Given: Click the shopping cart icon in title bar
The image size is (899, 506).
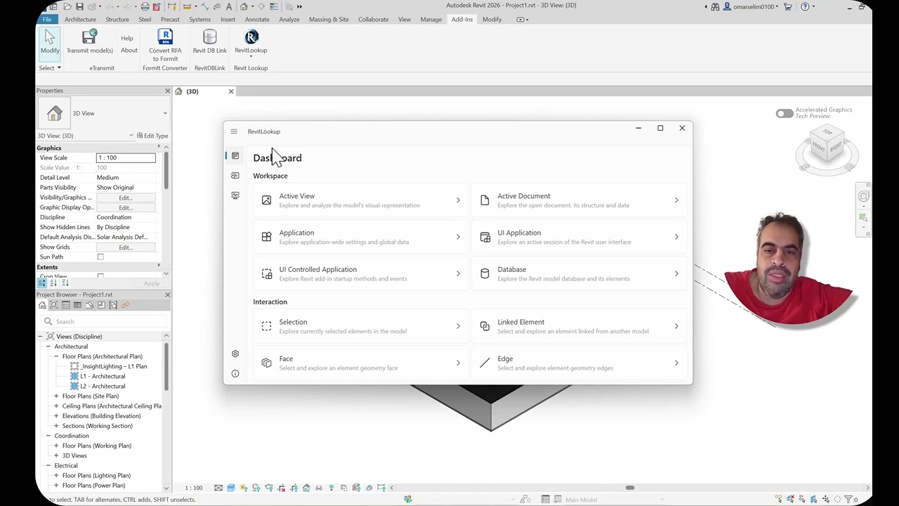Looking at the screenshot, I should pyautogui.click(x=787, y=6).
